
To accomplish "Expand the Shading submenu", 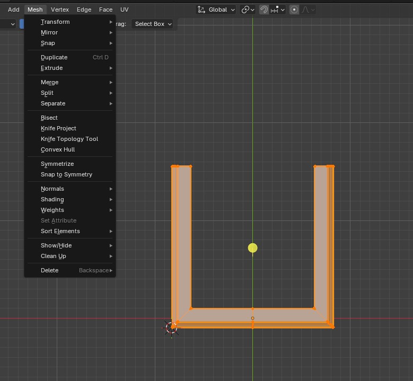I will coord(70,199).
